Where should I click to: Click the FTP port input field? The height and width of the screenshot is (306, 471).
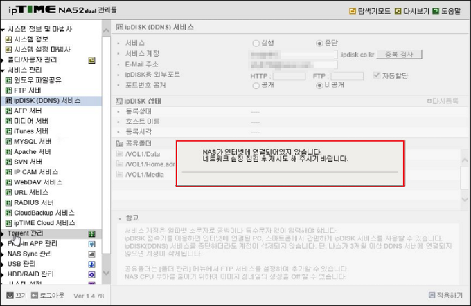point(347,76)
